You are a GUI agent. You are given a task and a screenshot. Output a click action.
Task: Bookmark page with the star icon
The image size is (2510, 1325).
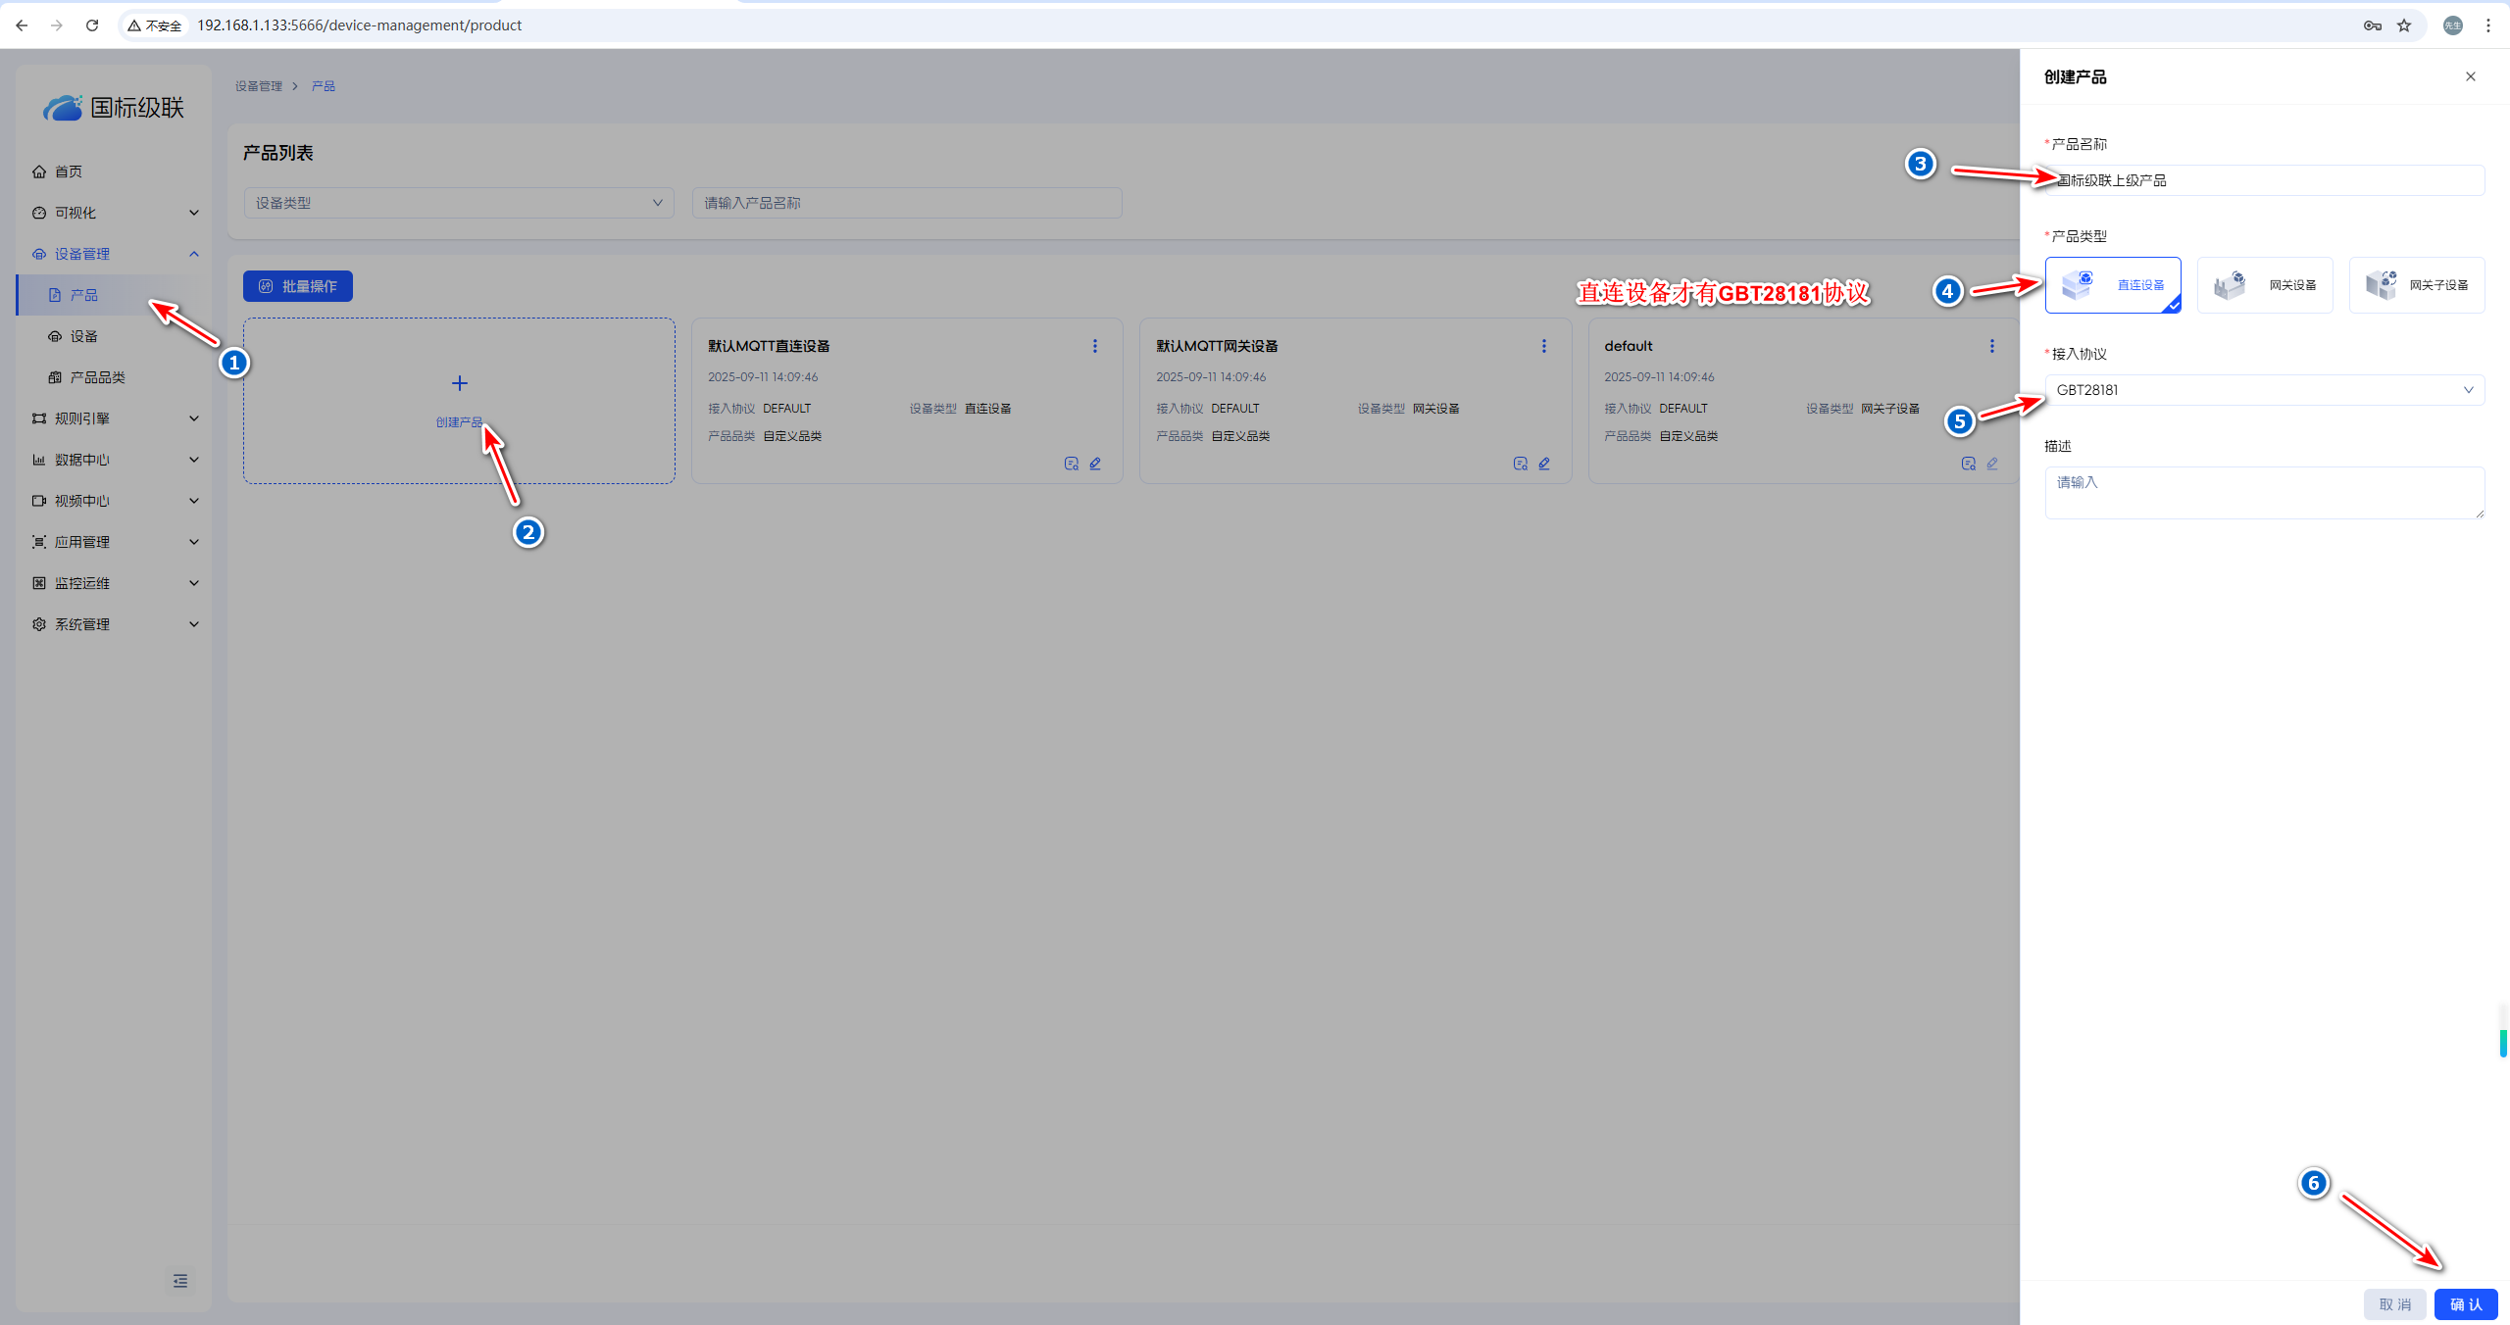pyautogui.click(x=2404, y=25)
